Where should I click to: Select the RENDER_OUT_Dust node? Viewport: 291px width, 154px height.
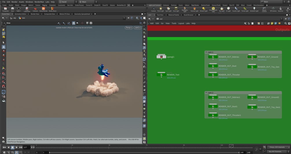pyautogui.click(x=213, y=66)
